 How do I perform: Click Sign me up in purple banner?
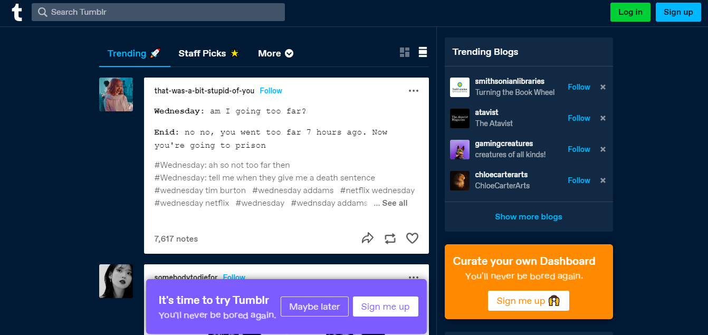[385, 307]
